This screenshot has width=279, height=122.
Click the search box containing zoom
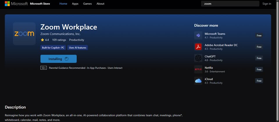230,4
